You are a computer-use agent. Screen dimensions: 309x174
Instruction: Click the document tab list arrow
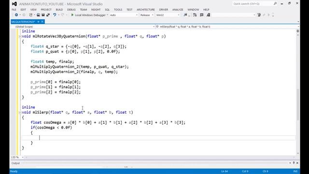(x=298, y=22)
